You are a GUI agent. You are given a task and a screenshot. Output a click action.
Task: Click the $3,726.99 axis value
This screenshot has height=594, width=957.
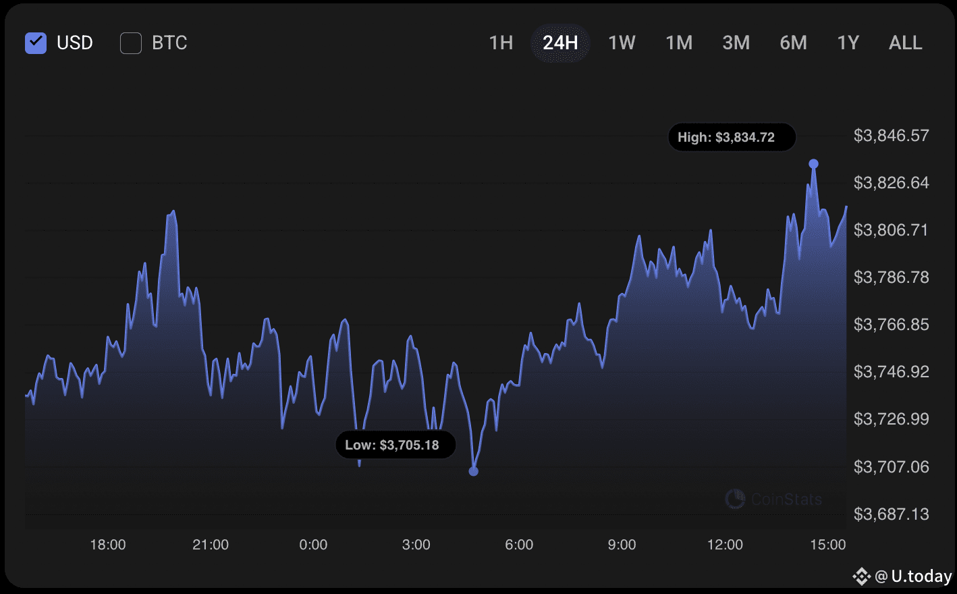pos(891,419)
